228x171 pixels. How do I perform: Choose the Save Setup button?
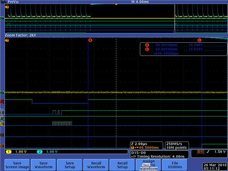[x=70, y=165]
